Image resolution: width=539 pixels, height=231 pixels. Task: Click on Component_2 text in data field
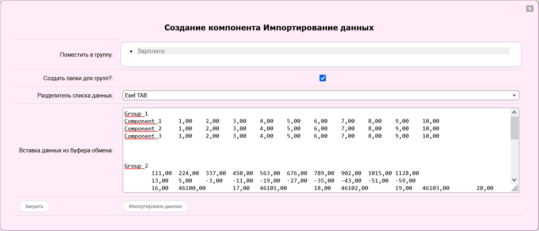click(x=143, y=128)
